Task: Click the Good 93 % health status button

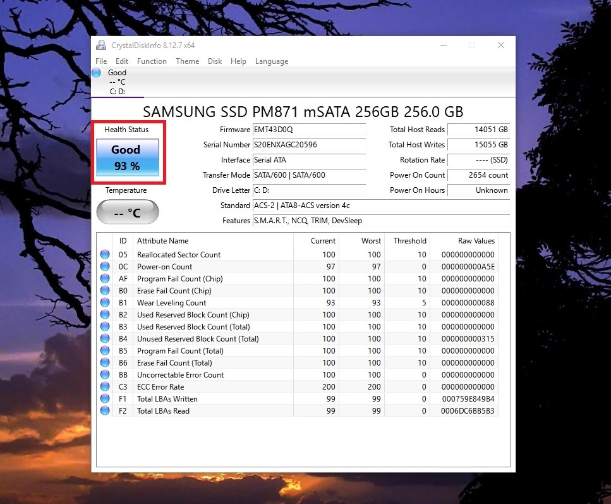Action: click(x=128, y=157)
